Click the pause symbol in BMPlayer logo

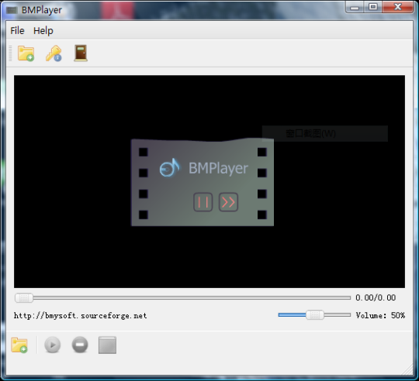coord(203,202)
